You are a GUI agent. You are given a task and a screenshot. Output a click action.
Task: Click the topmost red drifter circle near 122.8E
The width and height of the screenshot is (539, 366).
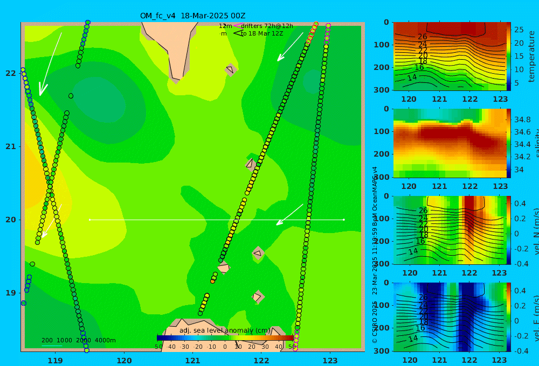316,24
